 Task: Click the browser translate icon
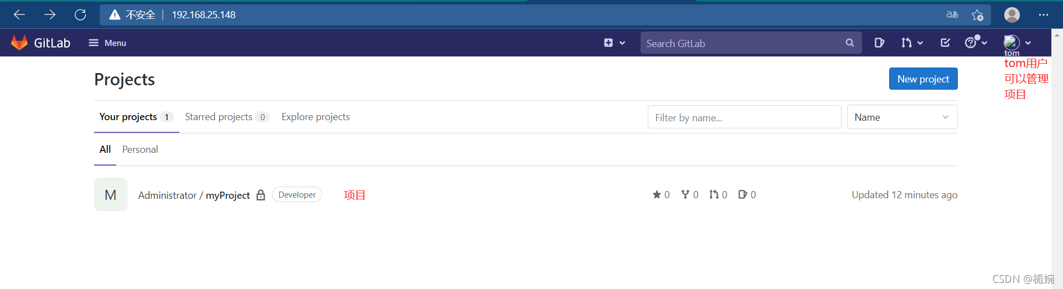[952, 15]
